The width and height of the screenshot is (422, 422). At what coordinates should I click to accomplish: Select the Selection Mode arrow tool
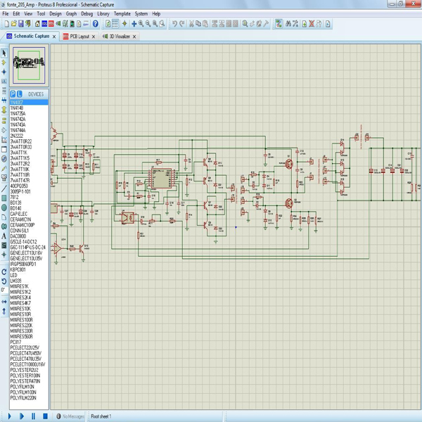click(4, 53)
